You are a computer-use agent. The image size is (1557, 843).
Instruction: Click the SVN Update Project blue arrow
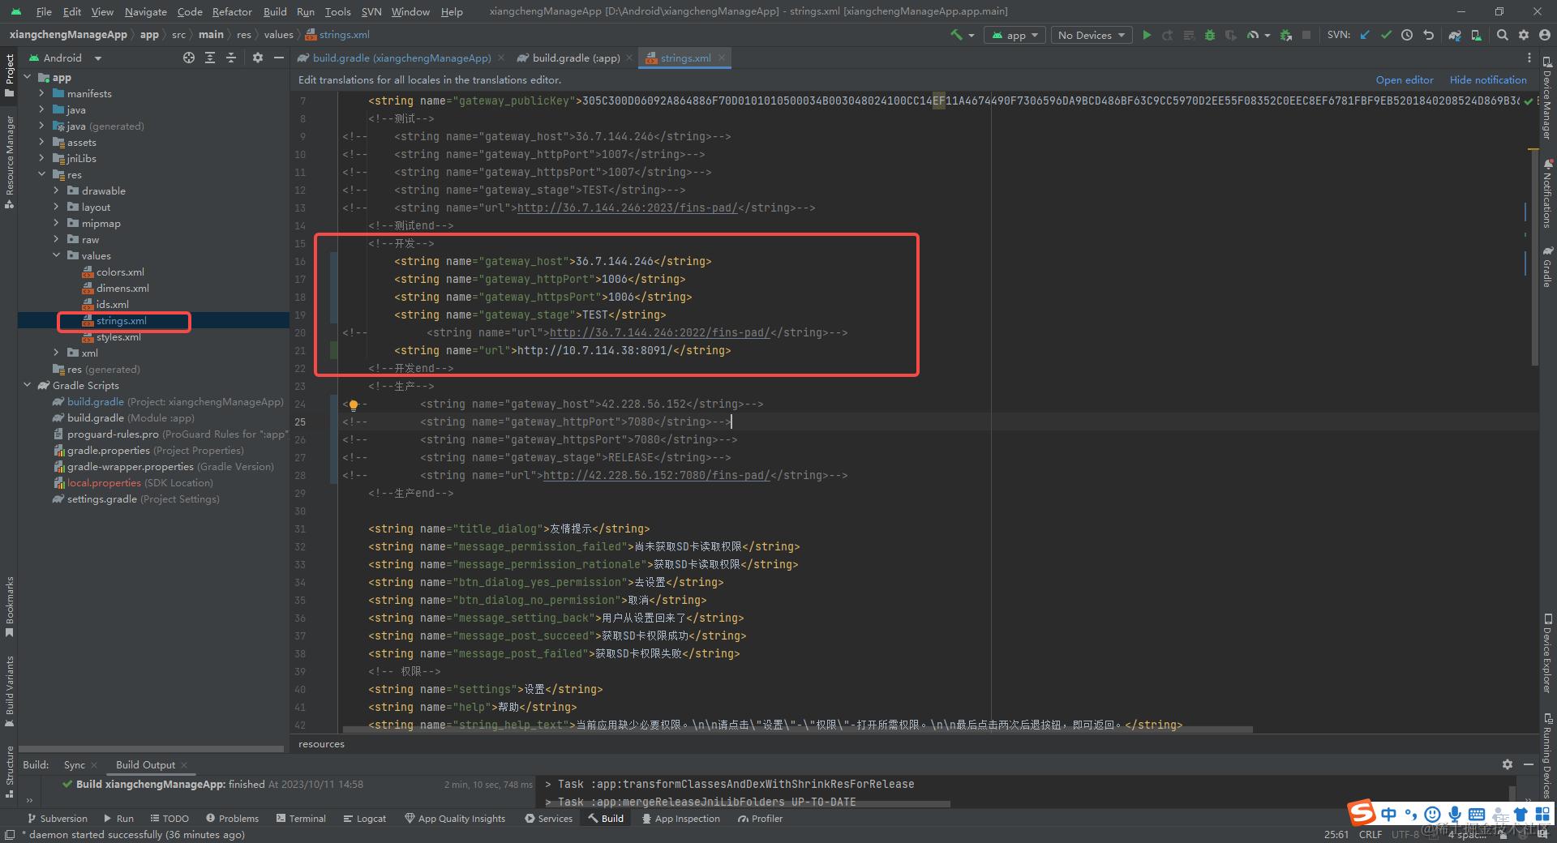pos(1365,35)
